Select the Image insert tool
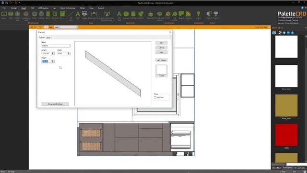 (x=84, y=15)
